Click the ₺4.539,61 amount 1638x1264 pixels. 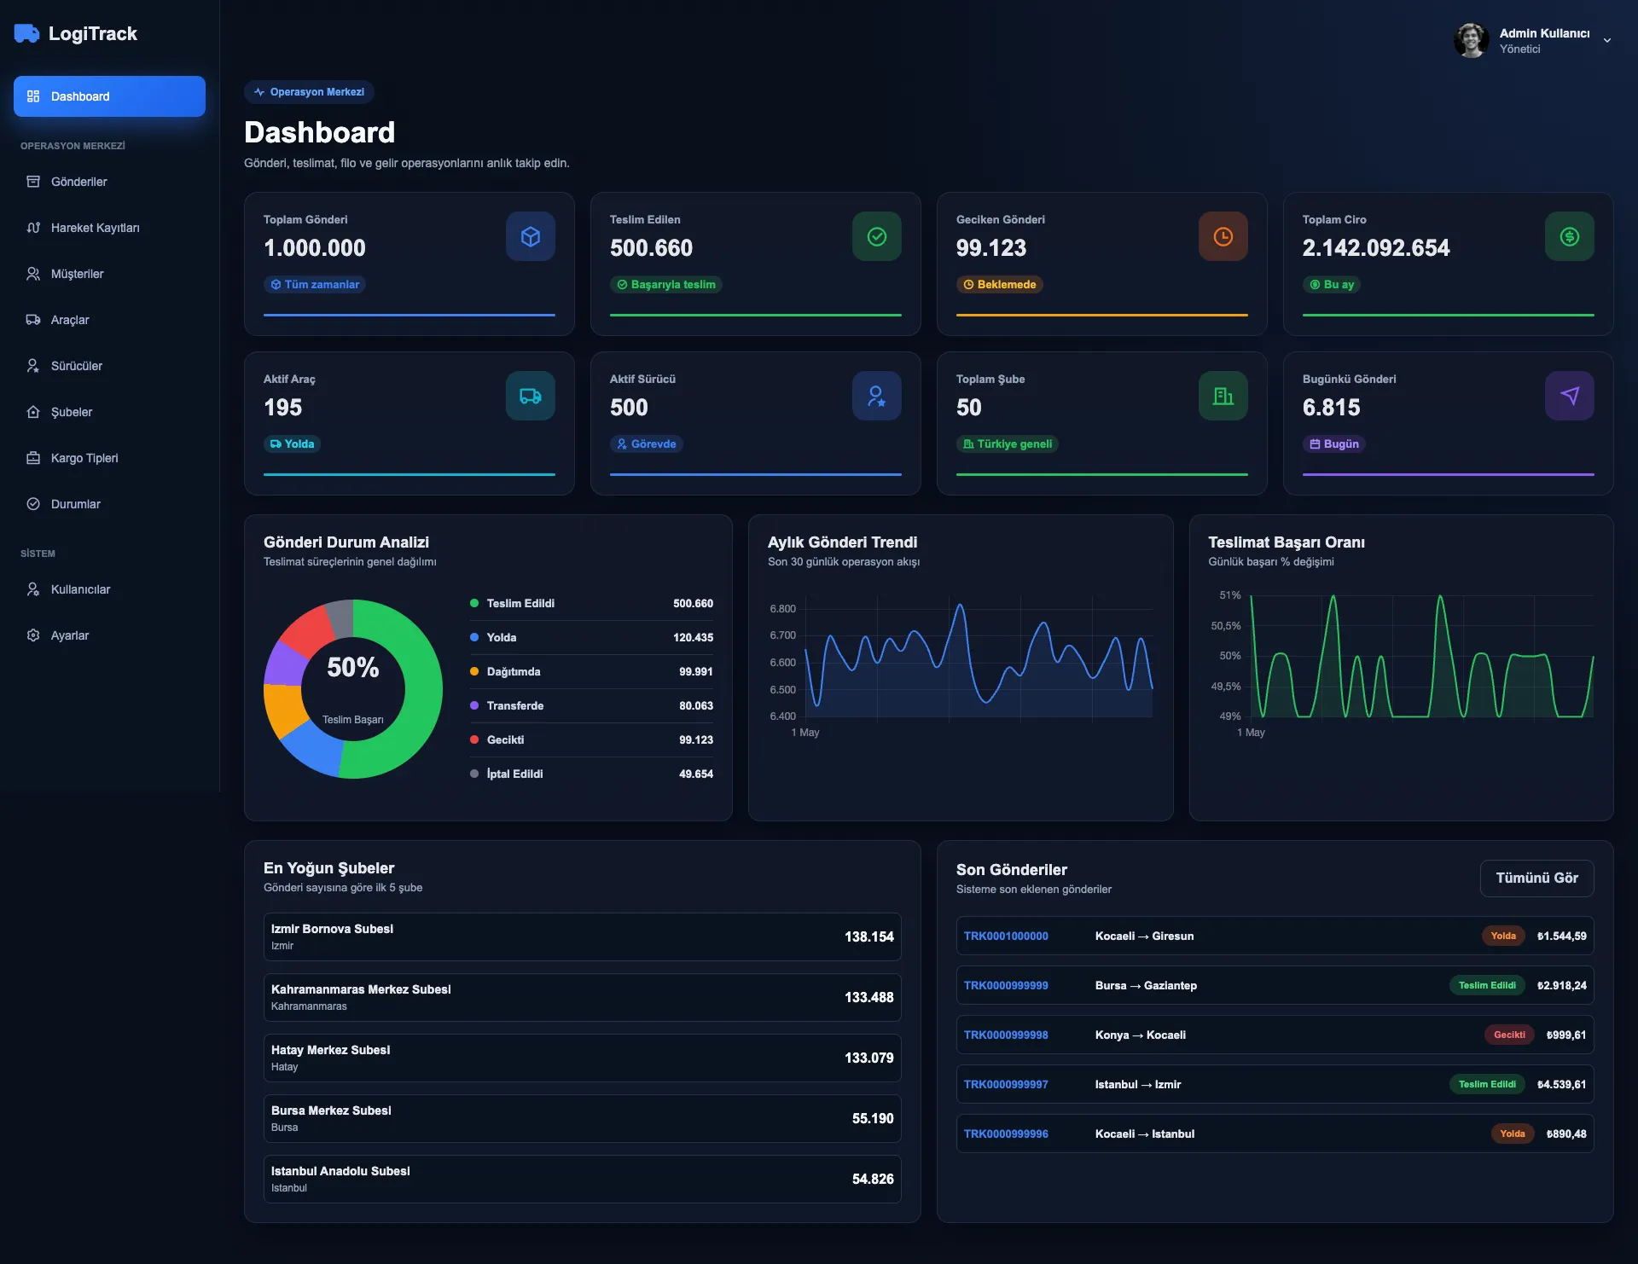1561,1085
